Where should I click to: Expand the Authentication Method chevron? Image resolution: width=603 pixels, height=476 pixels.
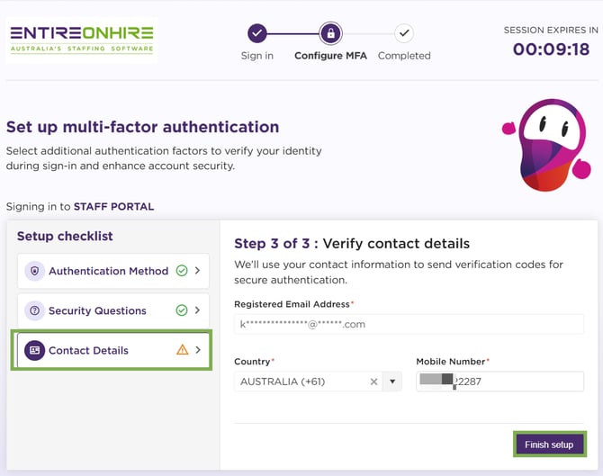tap(198, 271)
